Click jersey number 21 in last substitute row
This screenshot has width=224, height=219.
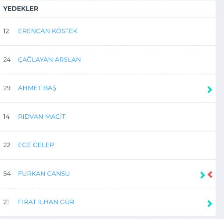6,202
